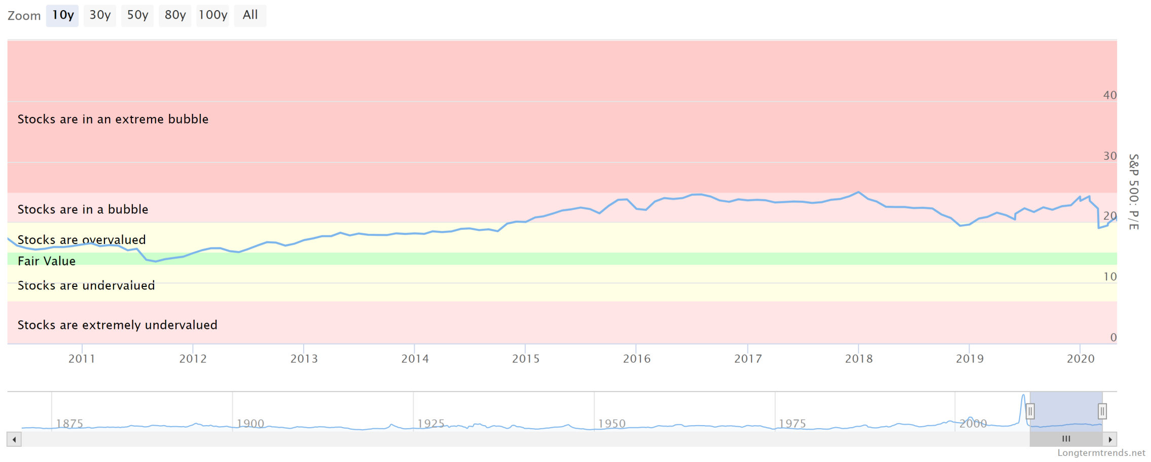Click the P/E line peak near 2018
The image size is (1151, 462).
click(x=858, y=192)
